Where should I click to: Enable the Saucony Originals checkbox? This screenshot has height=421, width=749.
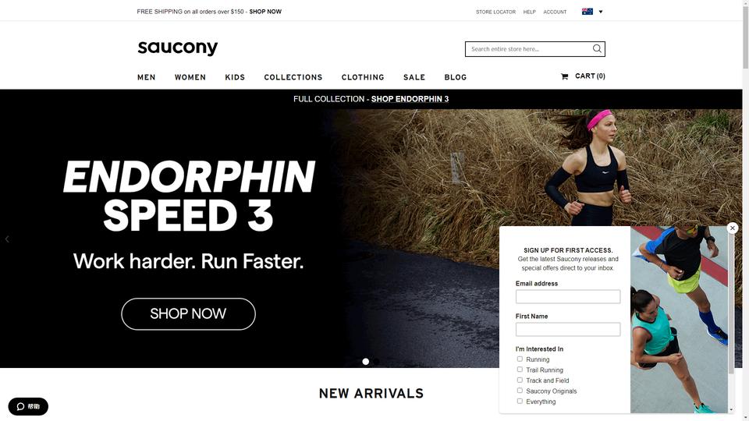520,391
